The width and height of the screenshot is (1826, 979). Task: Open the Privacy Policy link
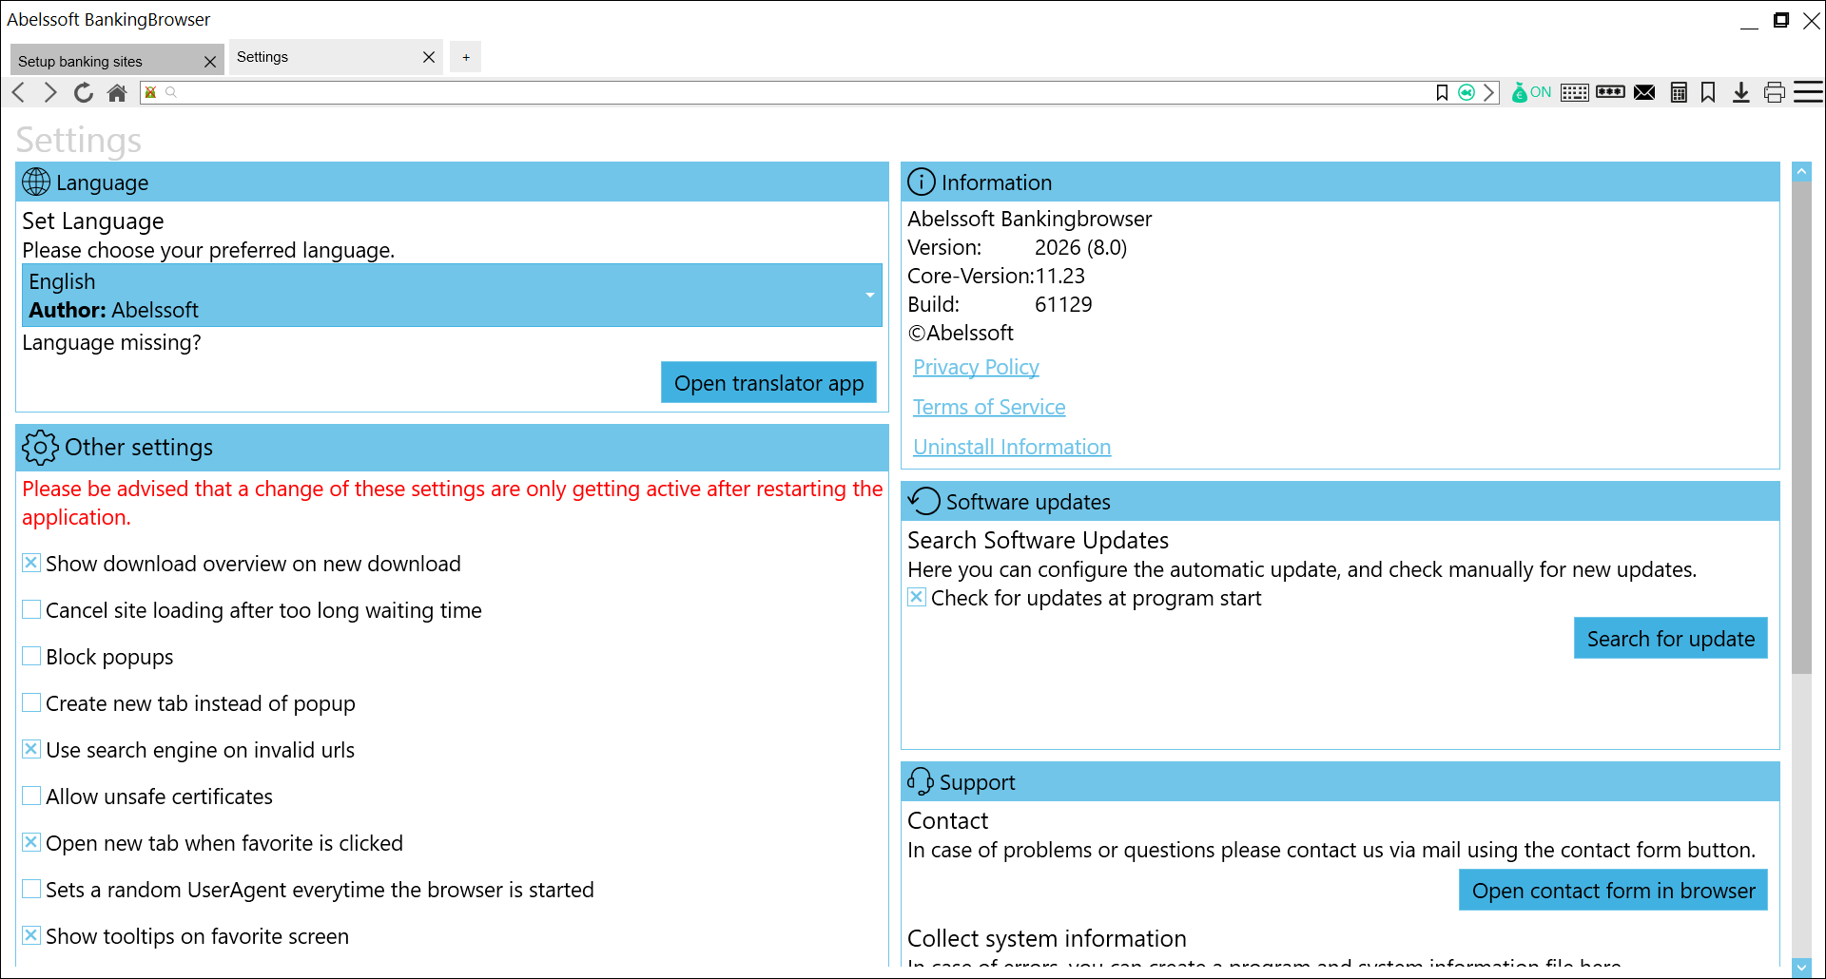[976, 367]
